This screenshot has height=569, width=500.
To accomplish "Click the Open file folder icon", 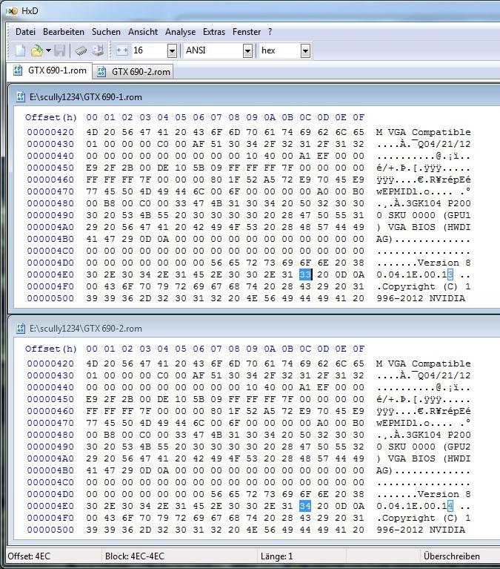I will pos(36,50).
